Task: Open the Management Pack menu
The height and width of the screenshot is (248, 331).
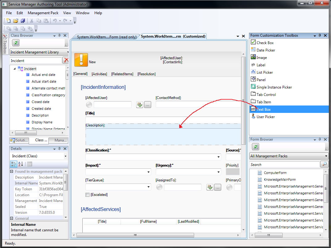Action: coord(43,13)
